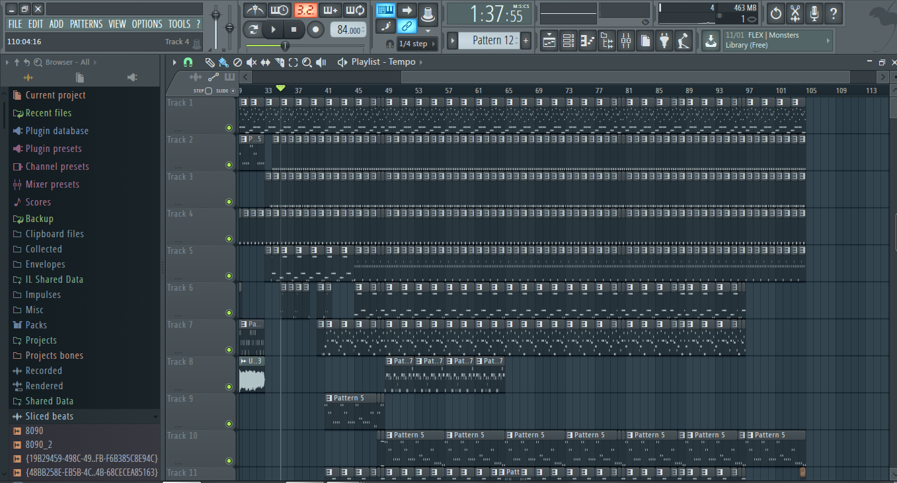Open the tempo tapper icon
897x483 pixels.
tap(683, 41)
